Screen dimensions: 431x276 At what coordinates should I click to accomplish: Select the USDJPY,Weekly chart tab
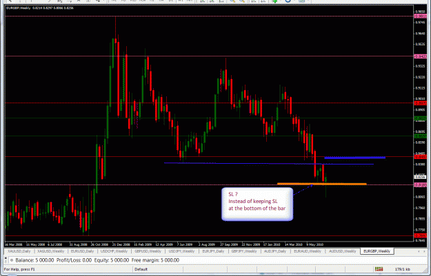click(x=181, y=251)
